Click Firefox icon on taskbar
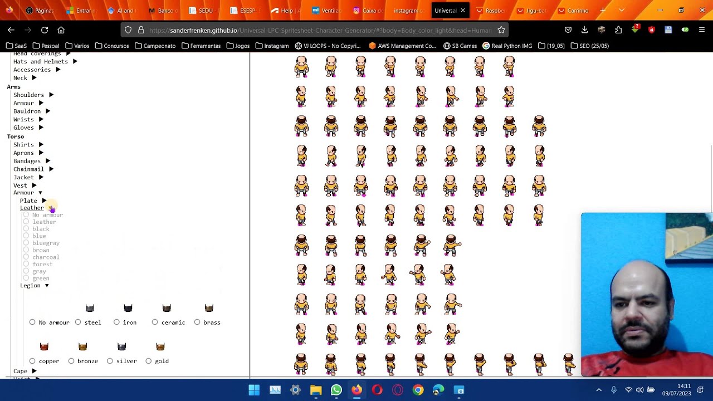The width and height of the screenshot is (713, 401). [356, 390]
